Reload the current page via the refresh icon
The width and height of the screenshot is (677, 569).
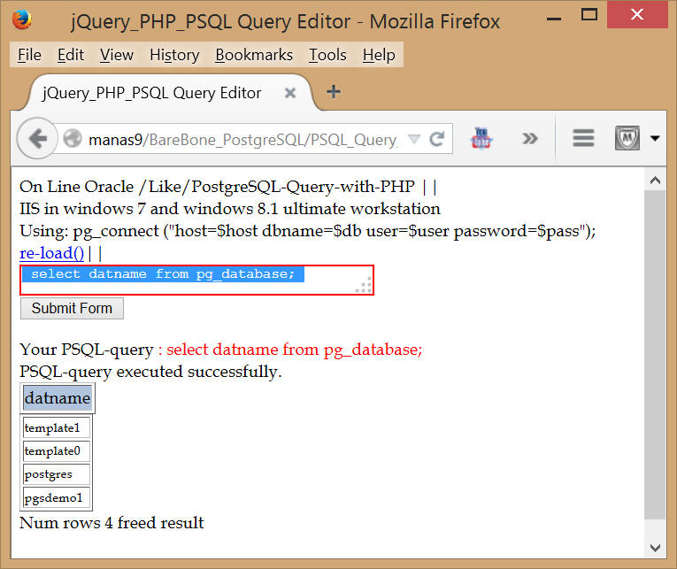point(437,139)
